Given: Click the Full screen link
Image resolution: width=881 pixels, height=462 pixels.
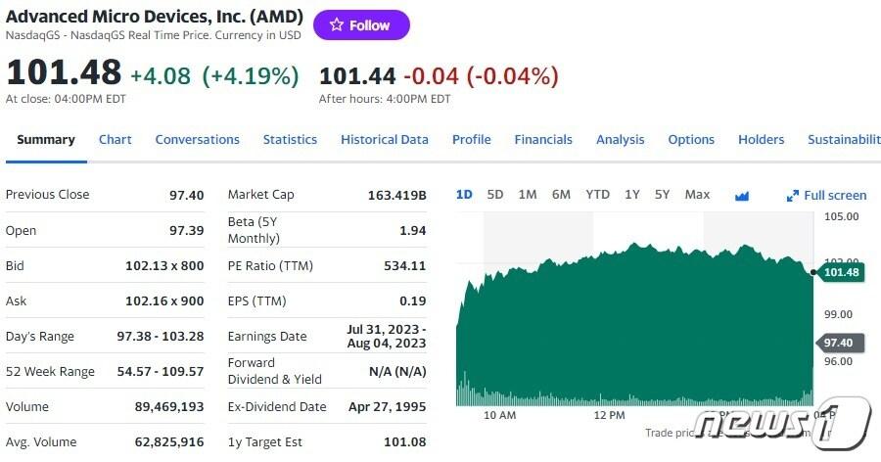Looking at the screenshot, I should [x=834, y=196].
